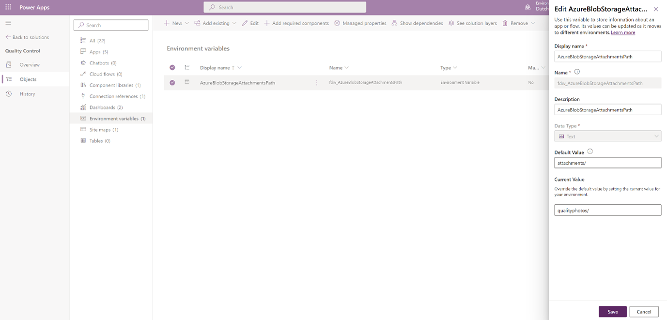The image size is (667, 320).
Task: Select Connection references in object tree
Action: [113, 96]
